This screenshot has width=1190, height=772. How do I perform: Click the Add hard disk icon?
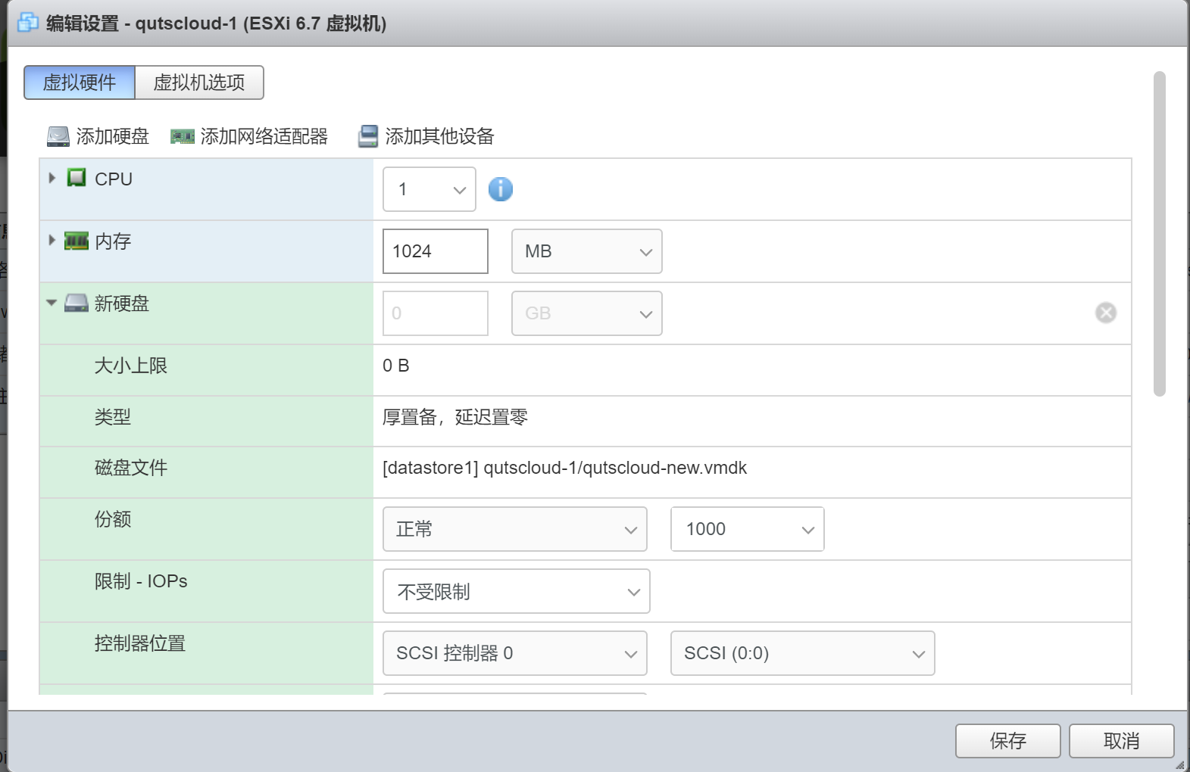click(58, 136)
